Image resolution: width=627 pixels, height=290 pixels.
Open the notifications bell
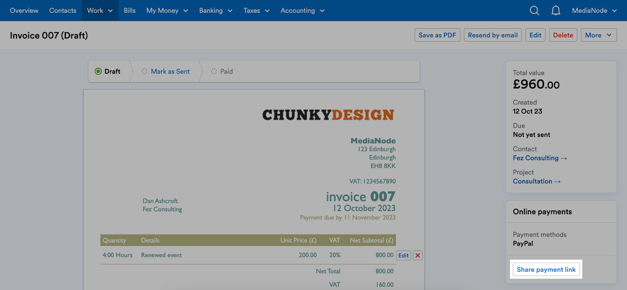tap(556, 11)
